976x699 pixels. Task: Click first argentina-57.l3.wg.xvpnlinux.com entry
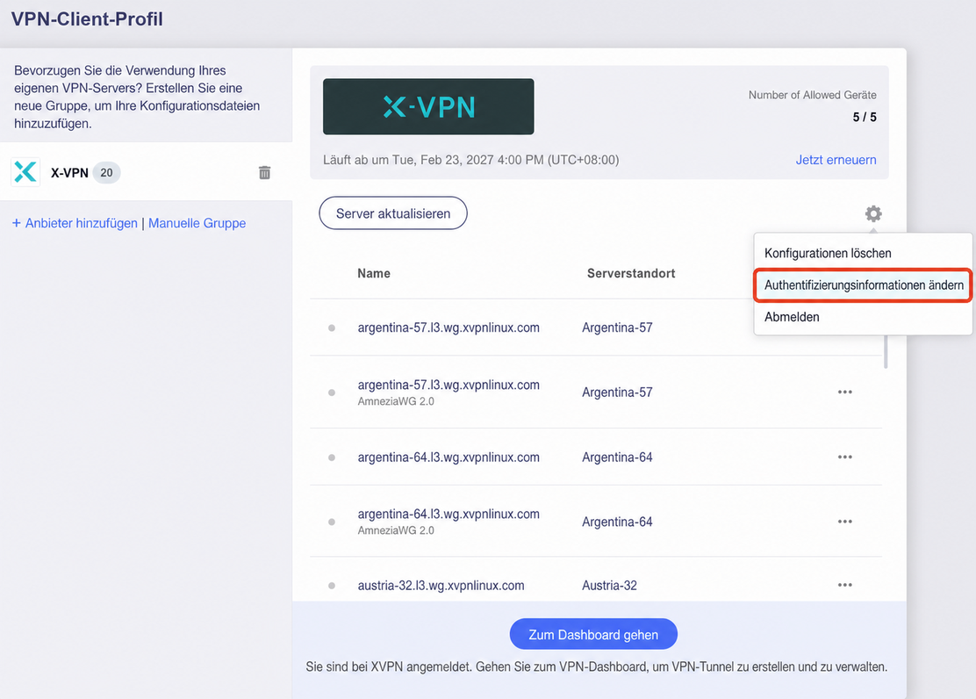pos(449,328)
